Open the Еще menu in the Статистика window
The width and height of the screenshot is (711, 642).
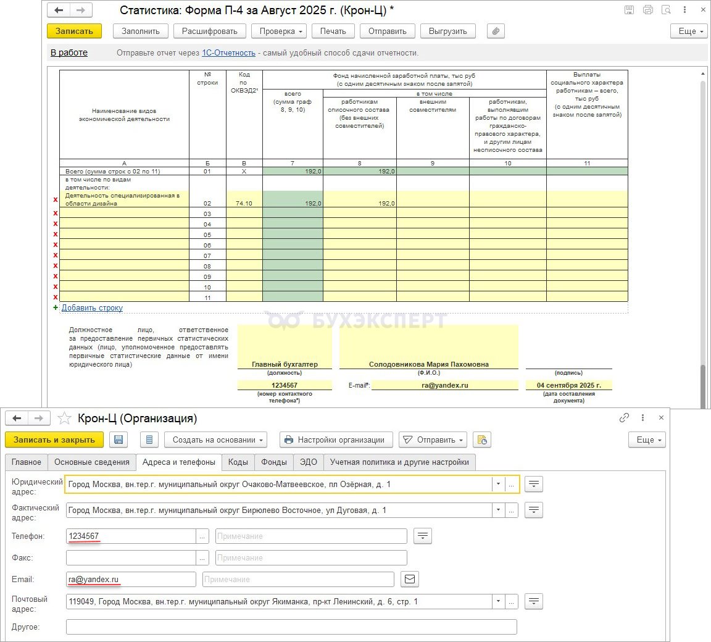689,31
